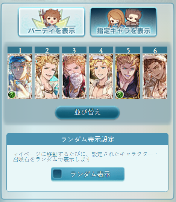176x202 pixels.
Task: Click the 並び替え sort button
Action: [87, 112]
